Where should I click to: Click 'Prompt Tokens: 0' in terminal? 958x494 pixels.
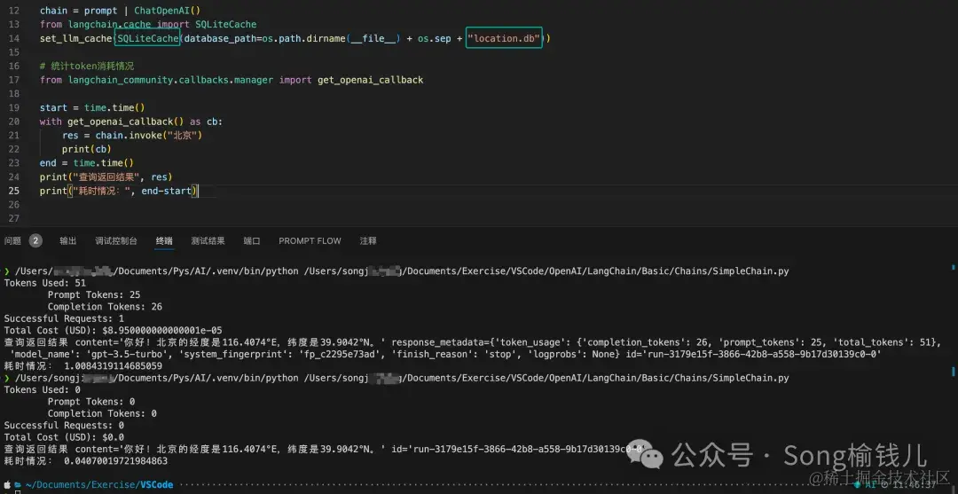91,402
